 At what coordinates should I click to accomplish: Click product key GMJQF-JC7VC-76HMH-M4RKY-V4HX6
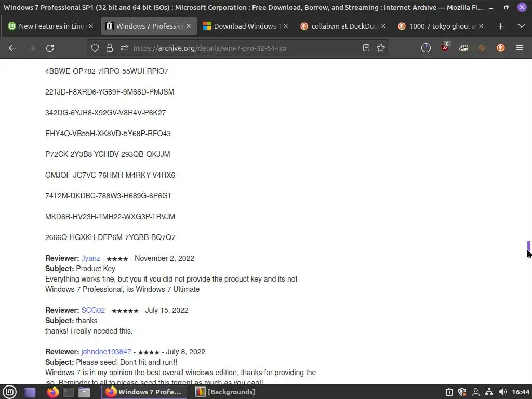point(110,175)
